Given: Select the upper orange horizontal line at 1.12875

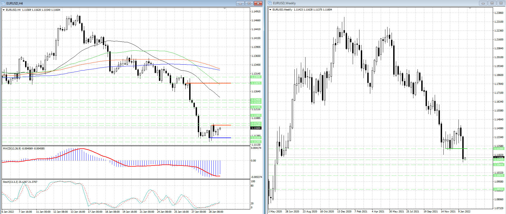Looking at the screenshot, I should (210, 83).
